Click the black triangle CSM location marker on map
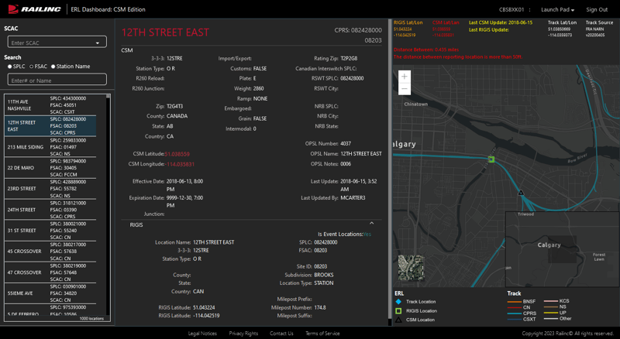The width and height of the screenshot is (620, 339). tap(521, 193)
